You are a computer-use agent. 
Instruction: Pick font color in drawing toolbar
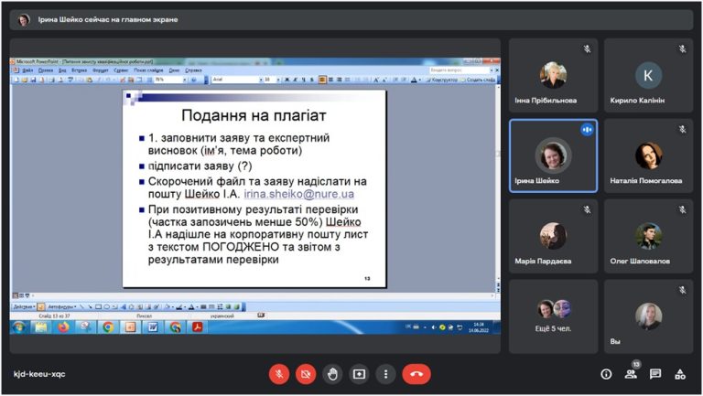point(191,307)
